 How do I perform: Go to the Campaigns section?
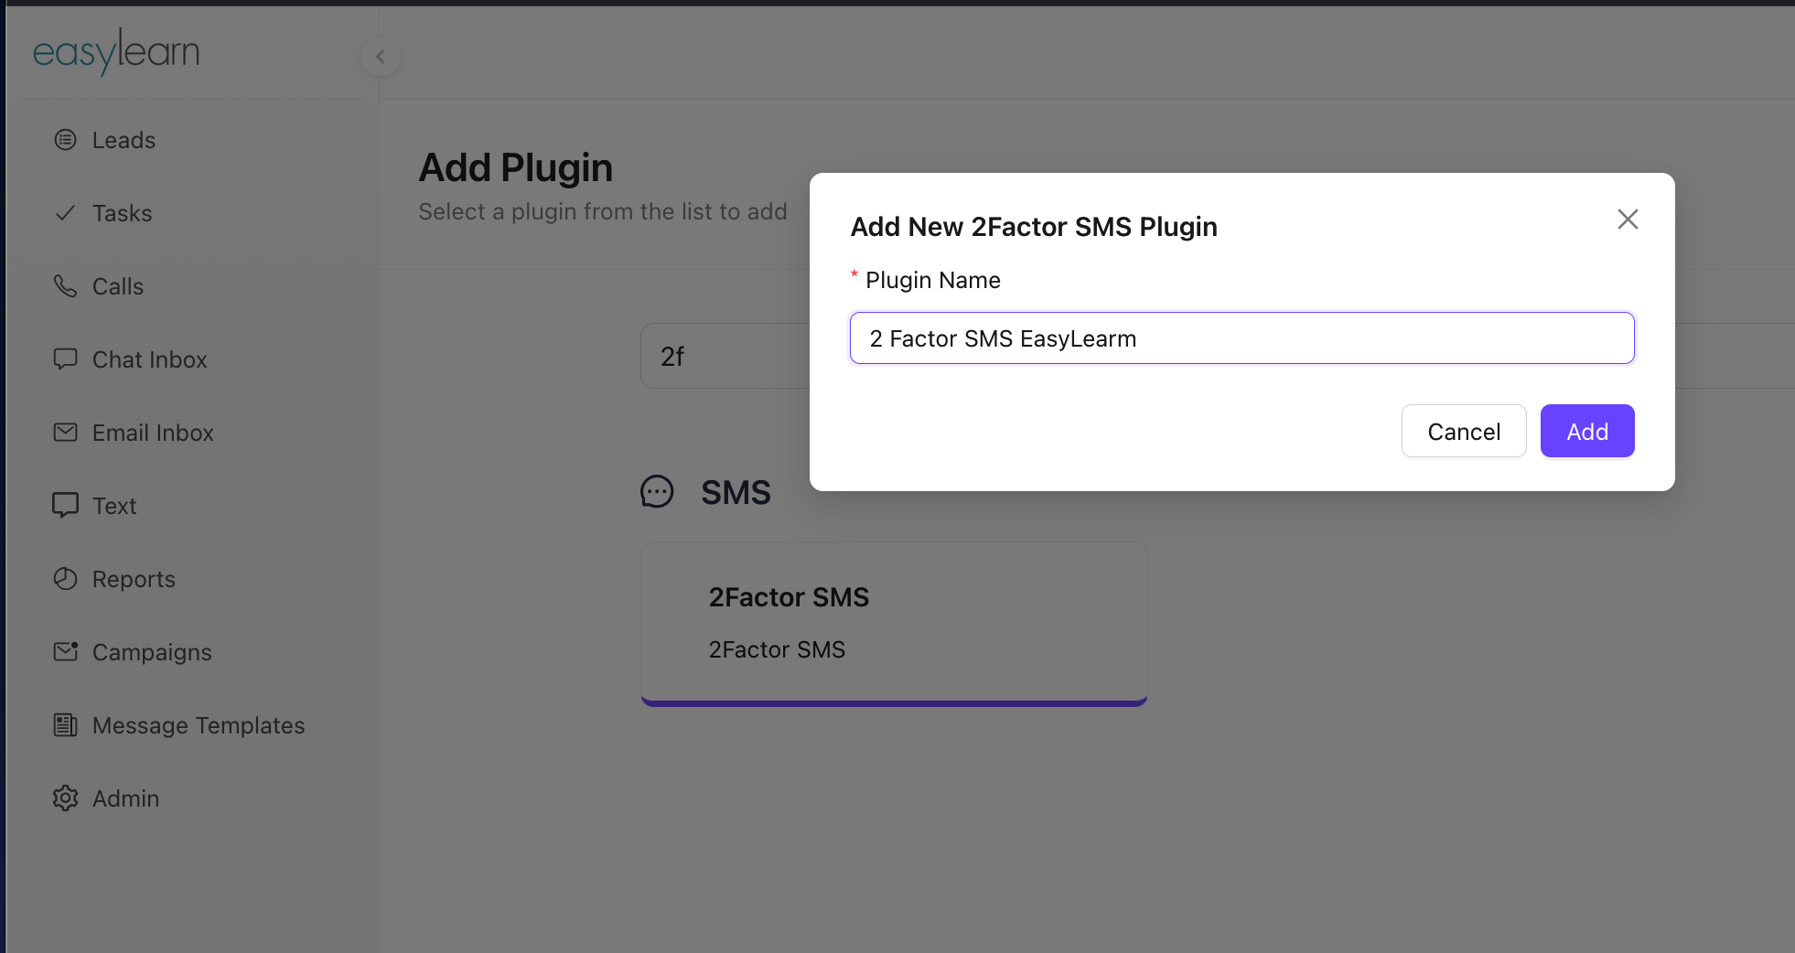[152, 652]
